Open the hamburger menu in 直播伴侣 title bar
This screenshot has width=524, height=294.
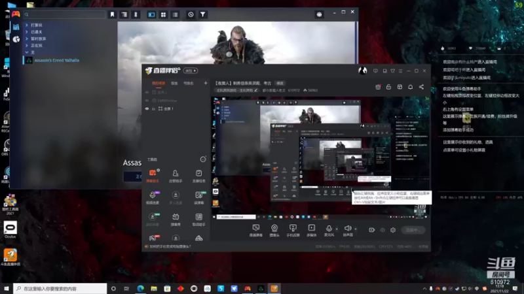point(401,71)
